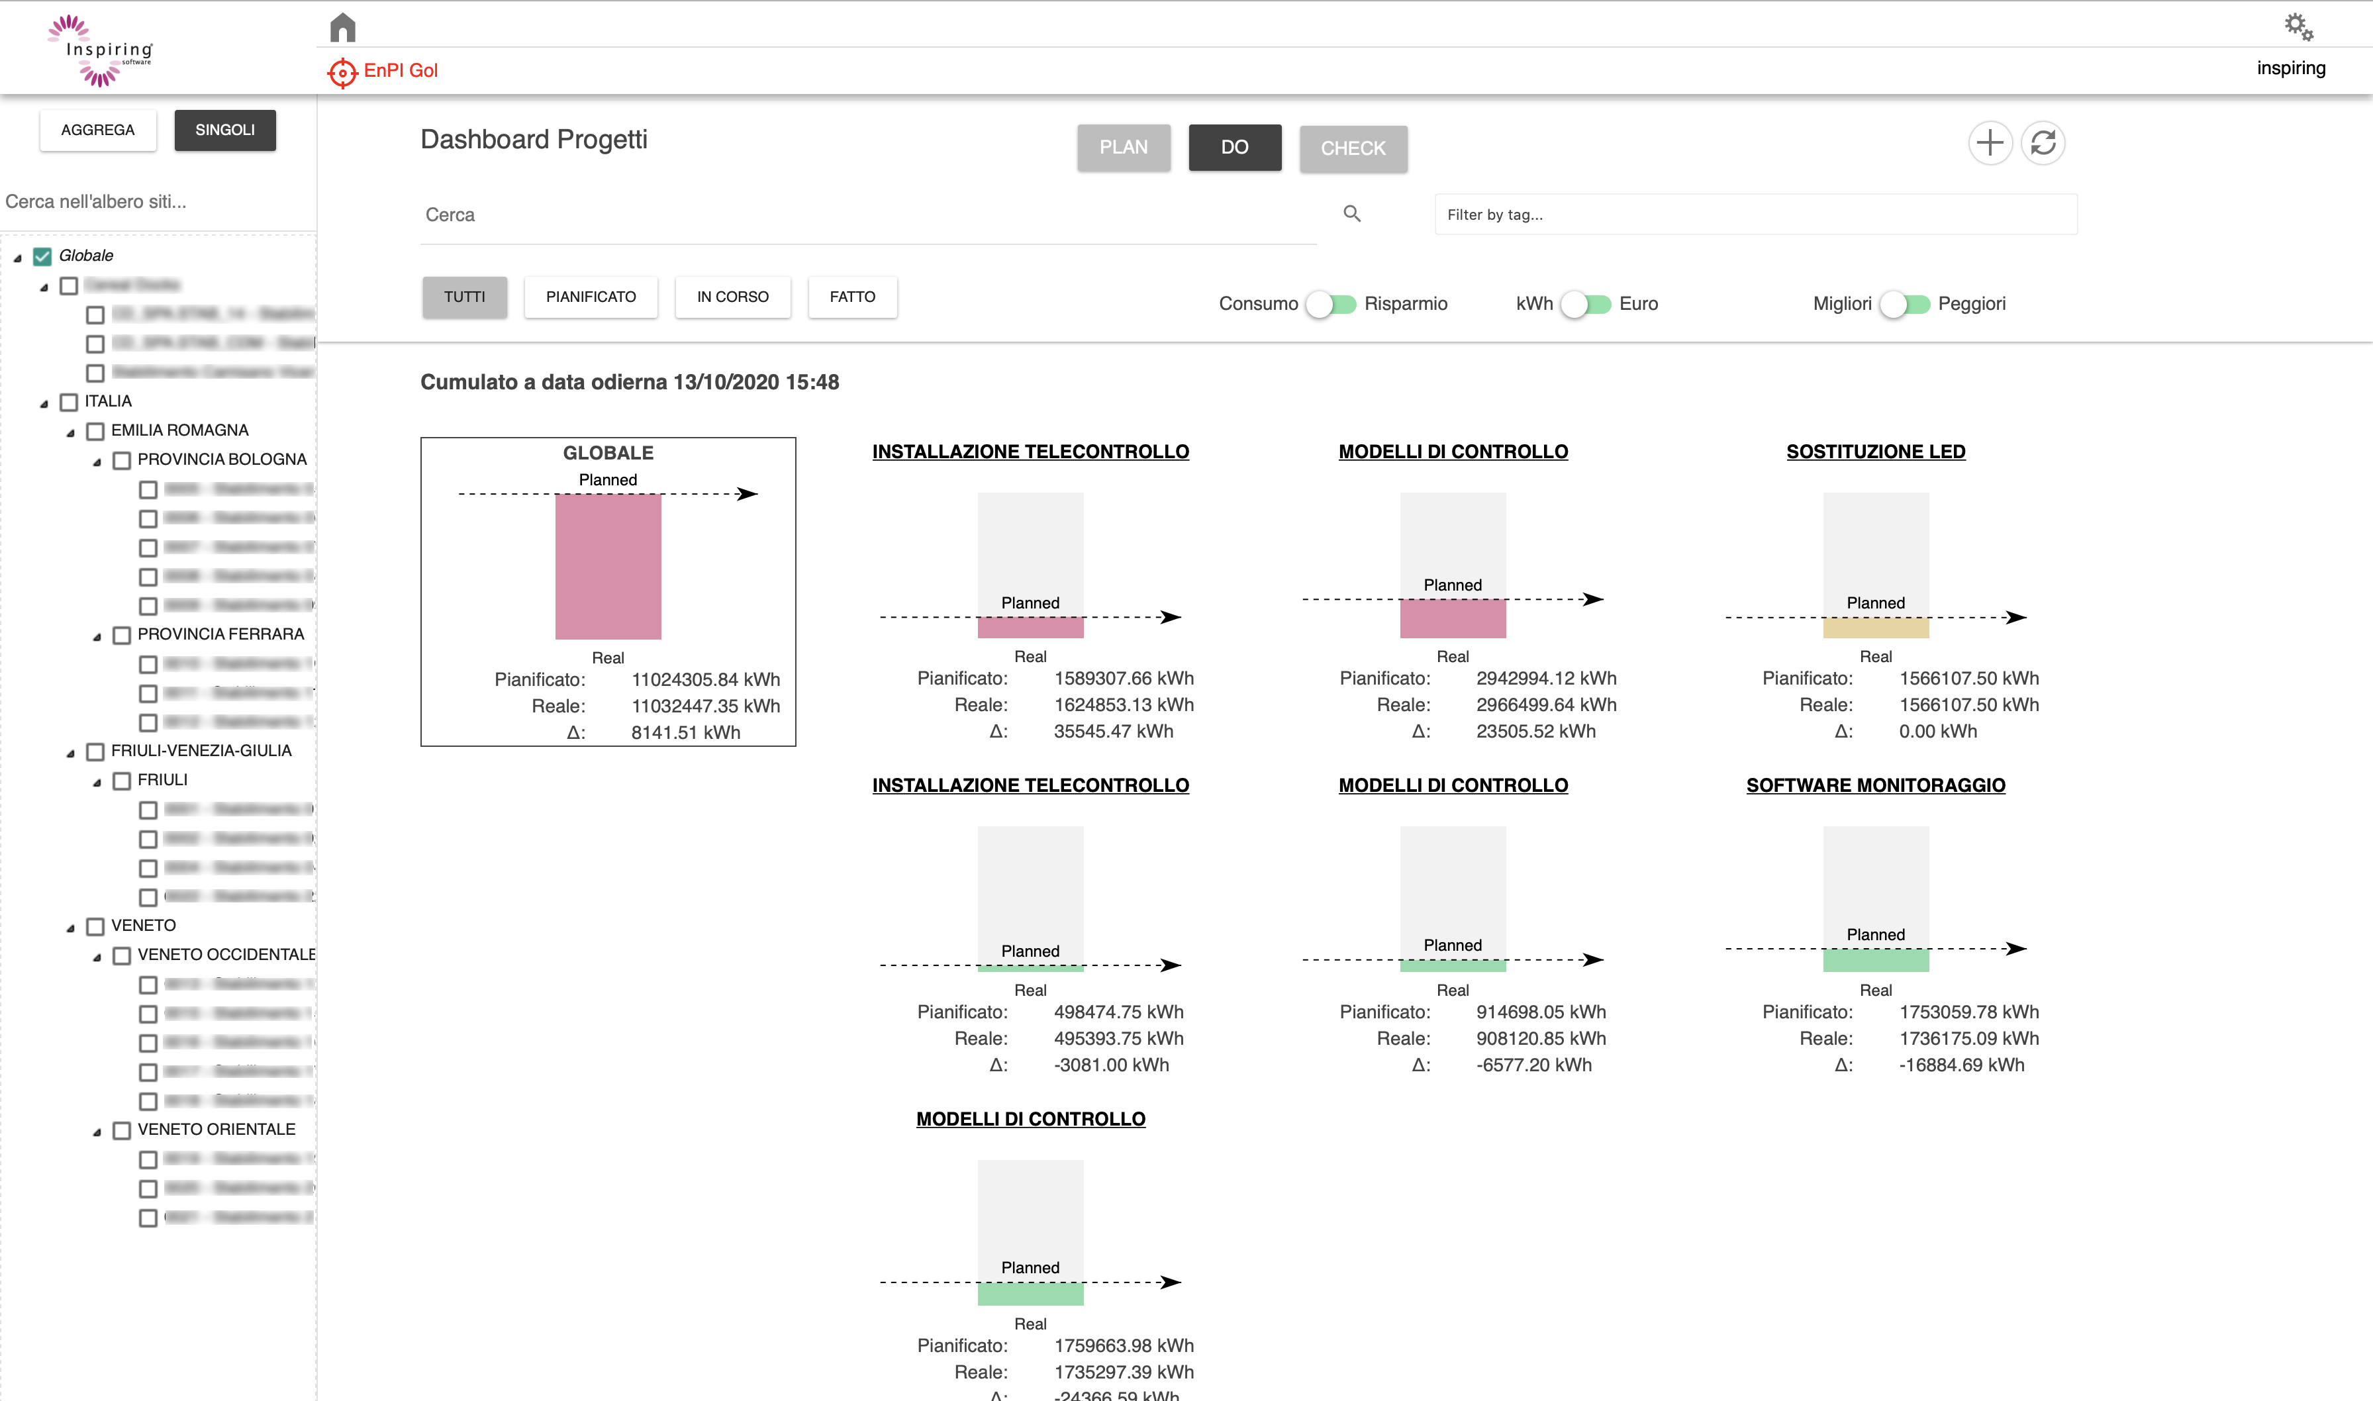Click the EnPI Gol target icon

click(x=342, y=72)
